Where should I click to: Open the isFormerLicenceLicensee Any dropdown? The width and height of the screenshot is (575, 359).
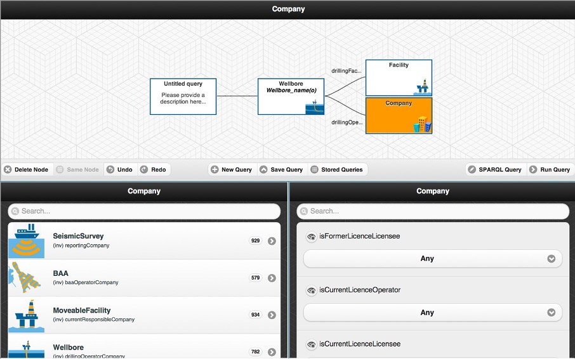coord(432,259)
